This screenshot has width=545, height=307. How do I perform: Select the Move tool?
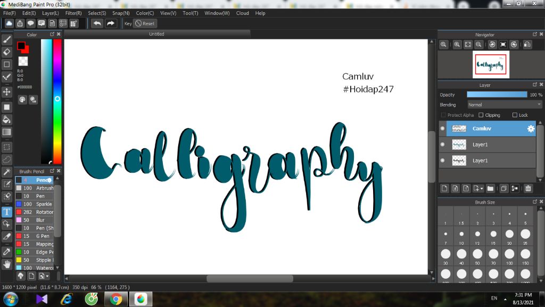[6, 92]
